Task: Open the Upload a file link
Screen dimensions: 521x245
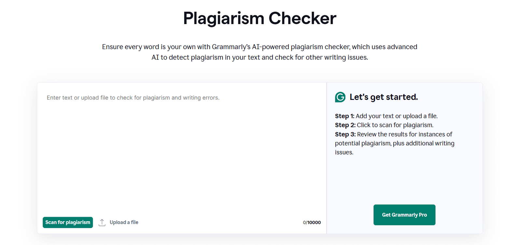Action: click(124, 222)
